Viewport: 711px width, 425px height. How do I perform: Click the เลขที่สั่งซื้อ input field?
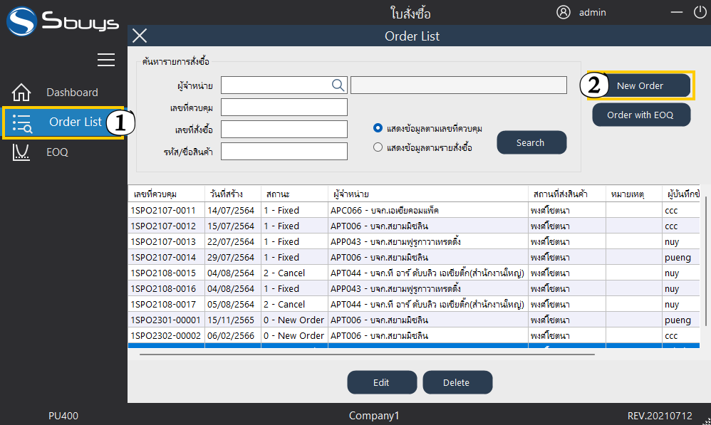284,130
